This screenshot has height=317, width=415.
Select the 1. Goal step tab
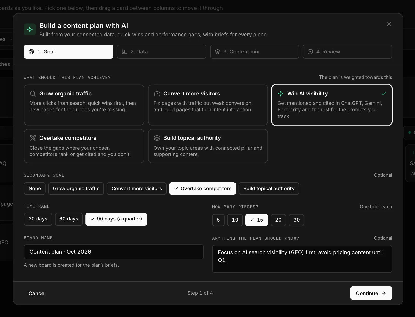point(68,52)
